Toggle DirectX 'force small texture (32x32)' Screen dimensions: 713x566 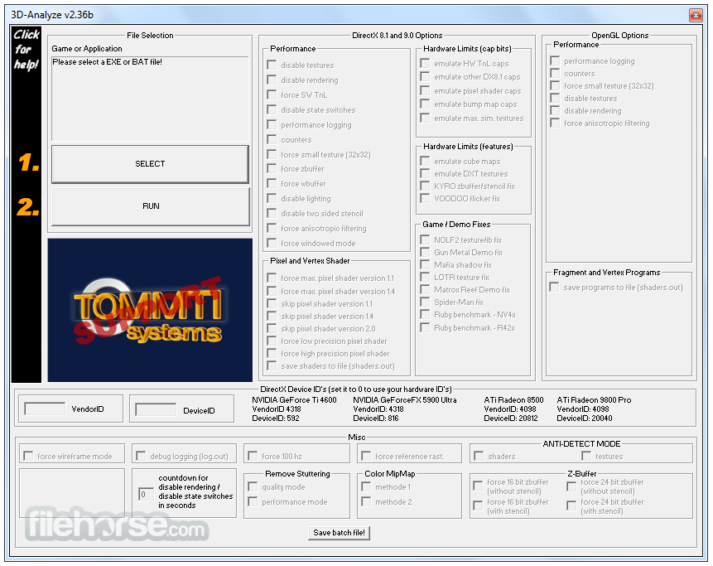272,154
